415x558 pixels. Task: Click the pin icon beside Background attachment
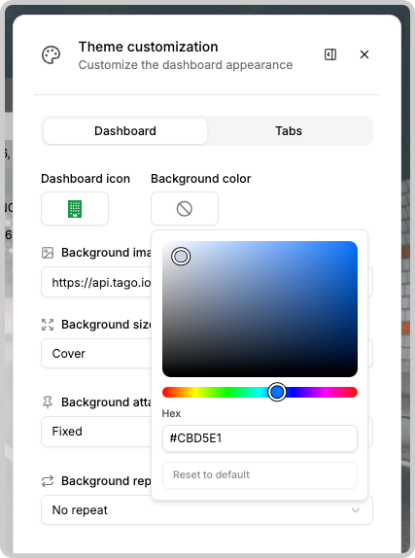(48, 402)
